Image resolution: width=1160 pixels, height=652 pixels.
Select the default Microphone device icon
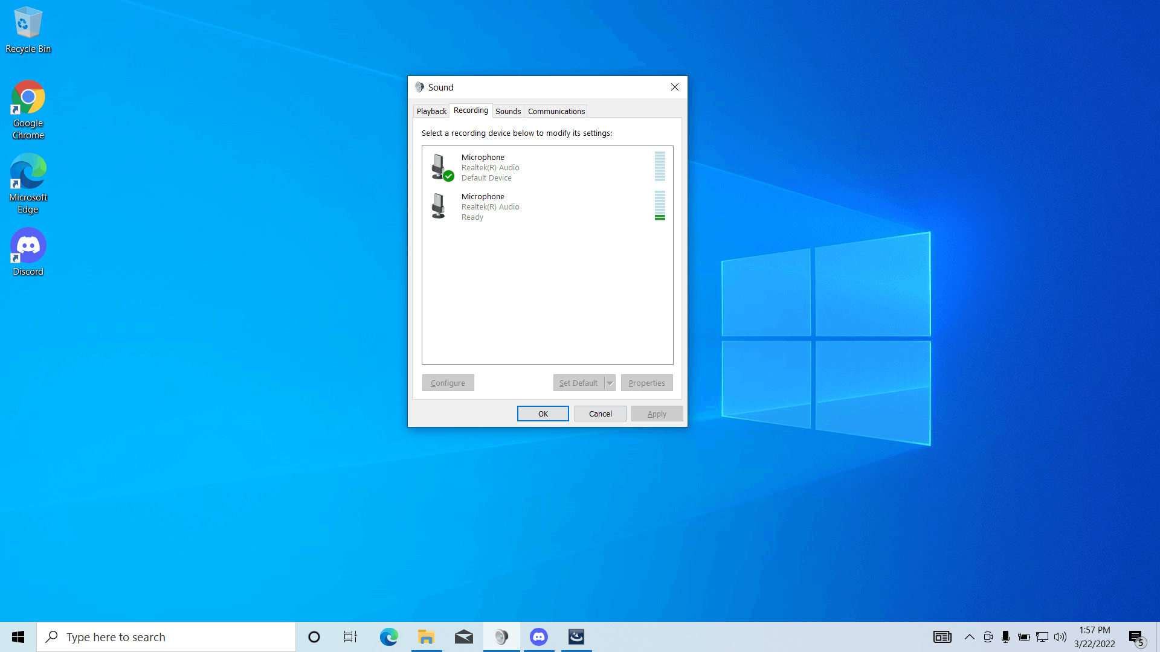point(440,167)
